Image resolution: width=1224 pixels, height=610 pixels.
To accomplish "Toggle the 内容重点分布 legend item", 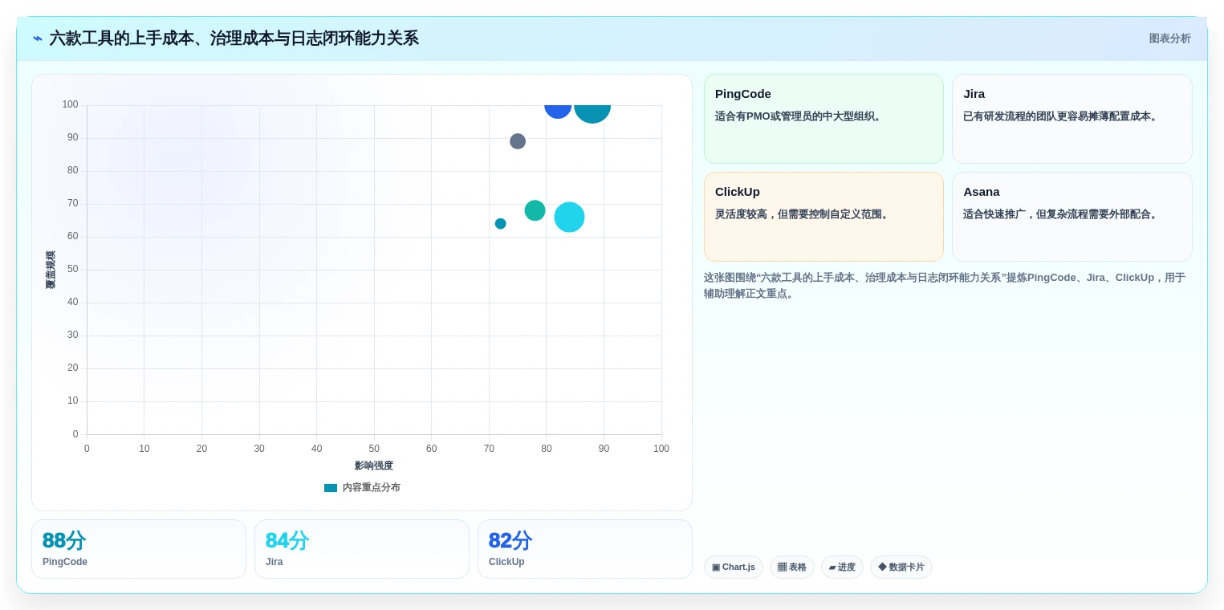I will (x=362, y=487).
